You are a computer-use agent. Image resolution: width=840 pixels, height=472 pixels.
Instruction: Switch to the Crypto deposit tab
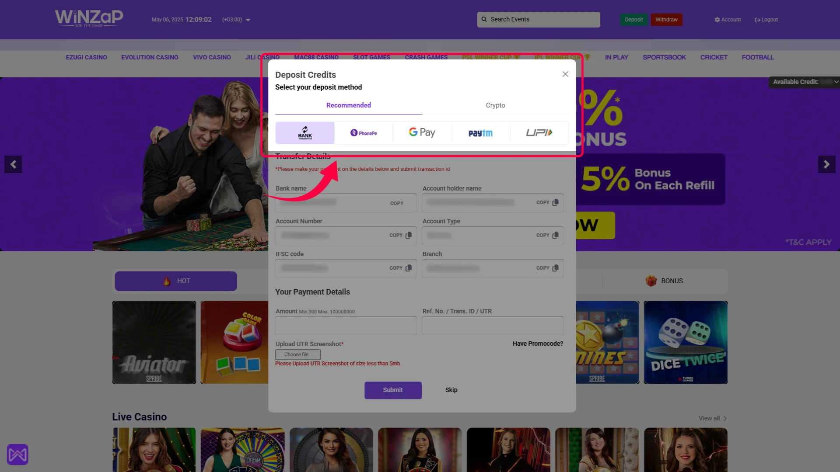(495, 105)
